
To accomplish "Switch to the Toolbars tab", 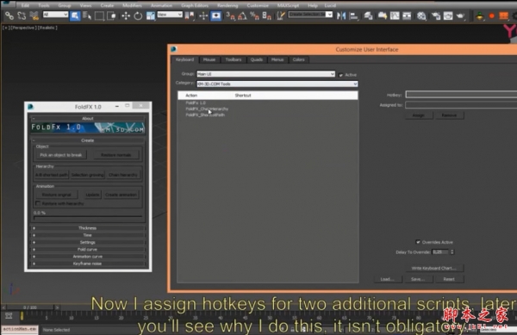I will (x=234, y=59).
